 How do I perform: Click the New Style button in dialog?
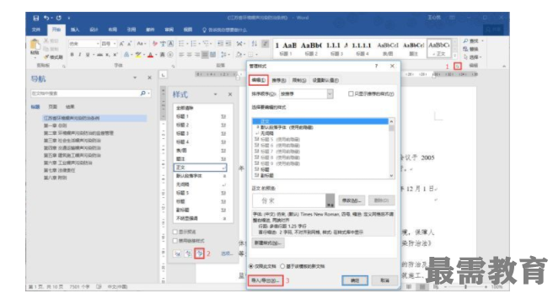point(268,243)
